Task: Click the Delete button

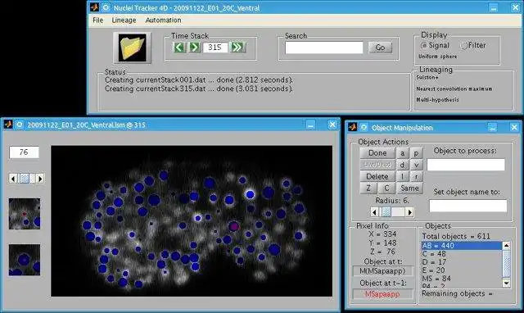Action: (377, 176)
